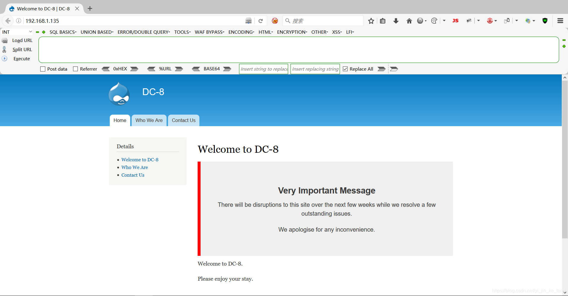Expand the ENCRYPTION menu

[x=292, y=32]
